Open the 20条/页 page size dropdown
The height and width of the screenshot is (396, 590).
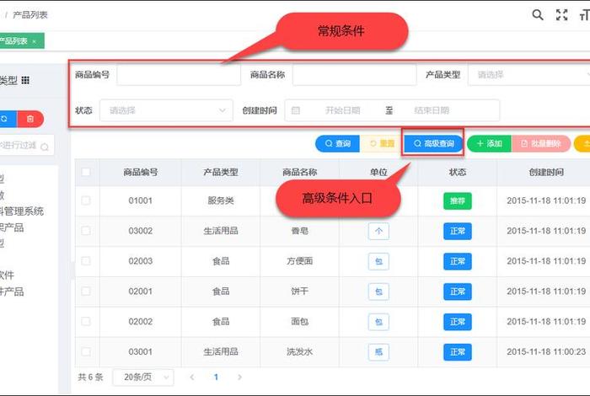[x=143, y=377]
